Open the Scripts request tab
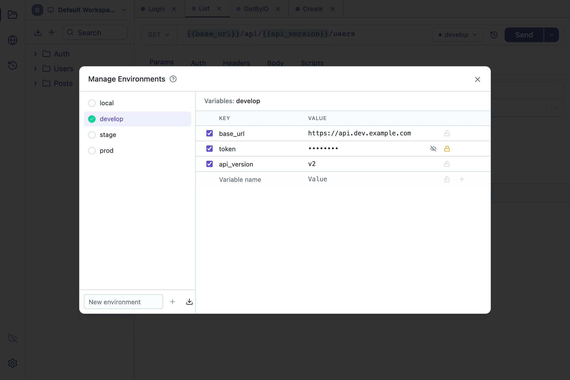570x380 pixels. click(x=312, y=63)
